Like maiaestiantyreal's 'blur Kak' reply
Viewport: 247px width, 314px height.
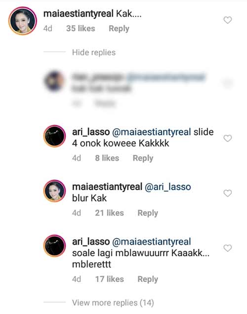tap(228, 193)
